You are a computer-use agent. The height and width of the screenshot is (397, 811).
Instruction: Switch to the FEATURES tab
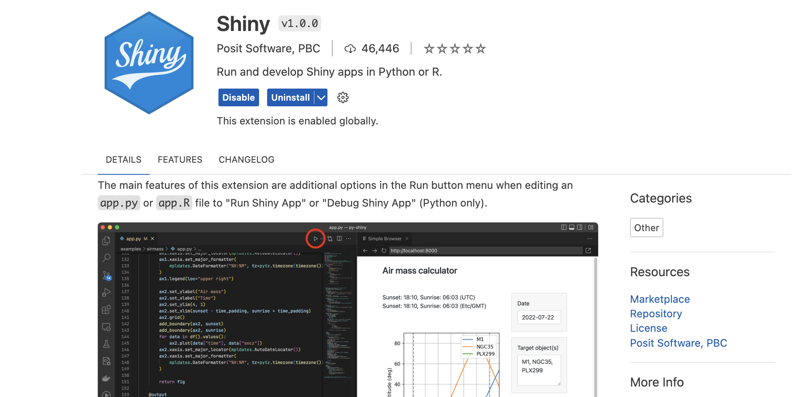point(180,160)
